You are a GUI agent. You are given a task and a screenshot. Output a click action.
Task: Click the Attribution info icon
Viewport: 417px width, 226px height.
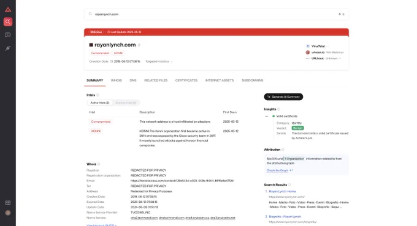pyautogui.click(x=283, y=150)
